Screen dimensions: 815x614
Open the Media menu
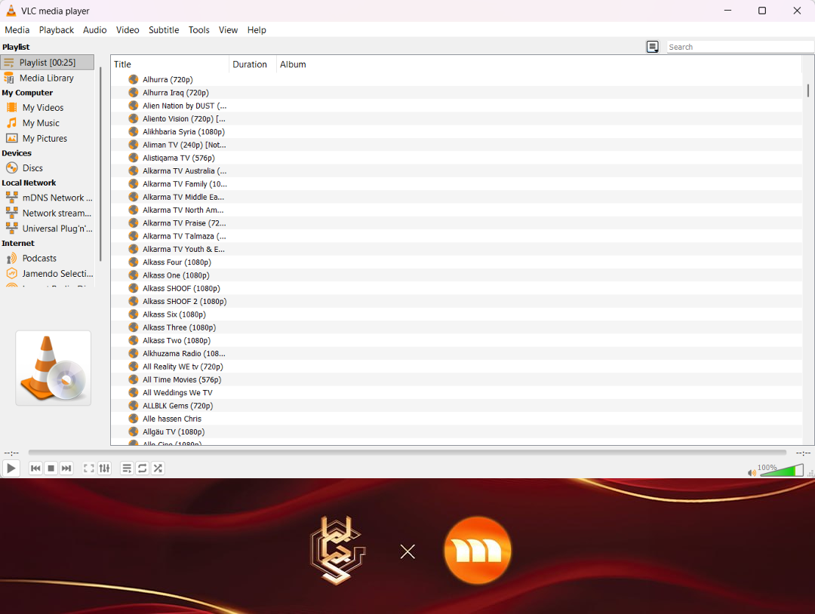click(17, 30)
